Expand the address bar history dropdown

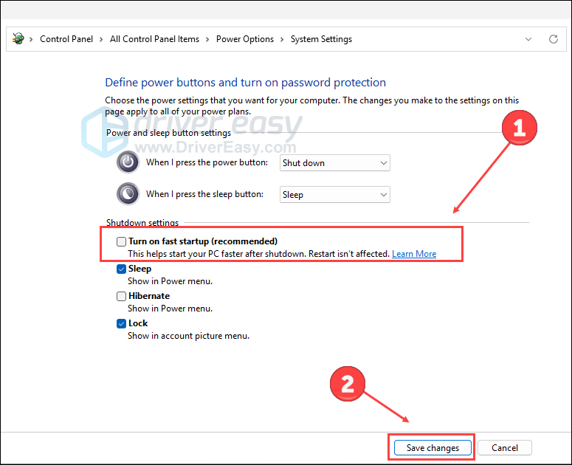[528, 39]
